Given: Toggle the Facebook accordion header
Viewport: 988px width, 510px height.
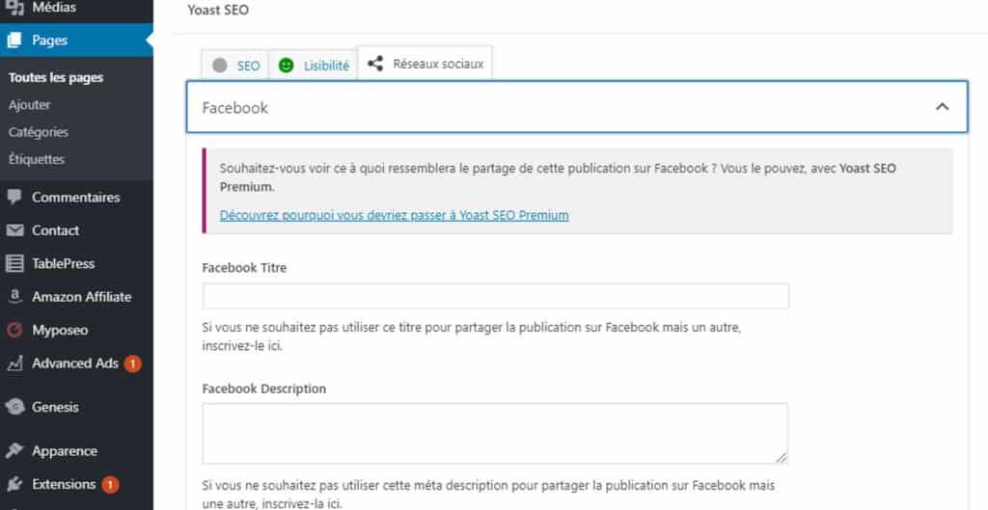Looking at the screenshot, I should click(x=577, y=107).
